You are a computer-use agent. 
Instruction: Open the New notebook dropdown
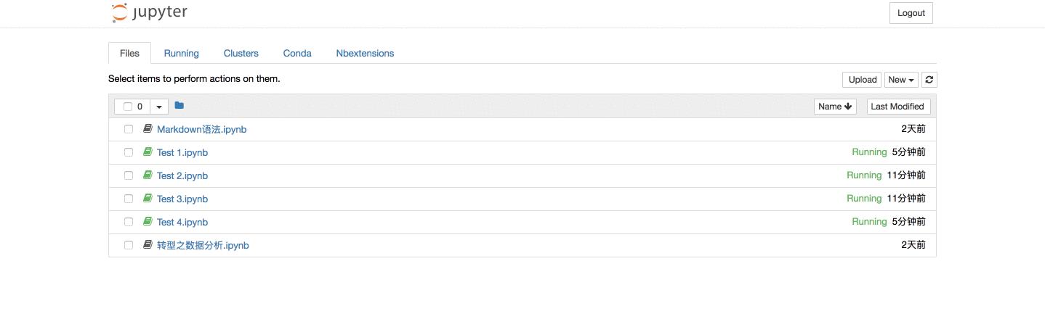pos(901,80)
